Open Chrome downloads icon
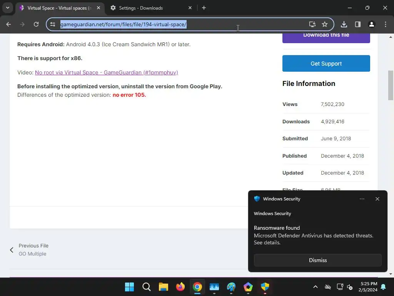Image resolution: width=394 pixels, height=296 pixels. (344, 24)
